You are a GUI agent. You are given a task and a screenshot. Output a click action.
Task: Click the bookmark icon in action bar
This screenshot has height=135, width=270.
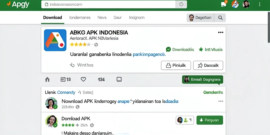point(119,79)
